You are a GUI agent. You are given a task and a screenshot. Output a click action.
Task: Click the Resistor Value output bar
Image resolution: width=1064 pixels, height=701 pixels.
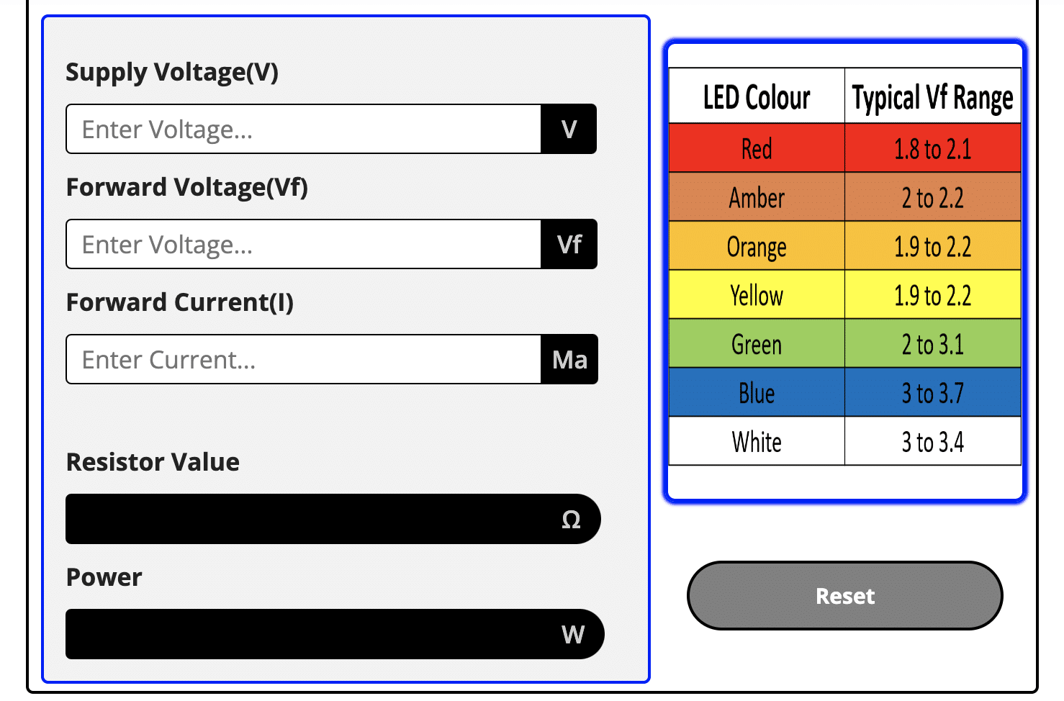310,519
